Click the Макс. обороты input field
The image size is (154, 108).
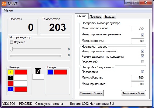coord(138,78)
